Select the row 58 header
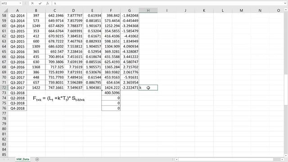Viewport: 288px width, 162px height. coord(4,16)
